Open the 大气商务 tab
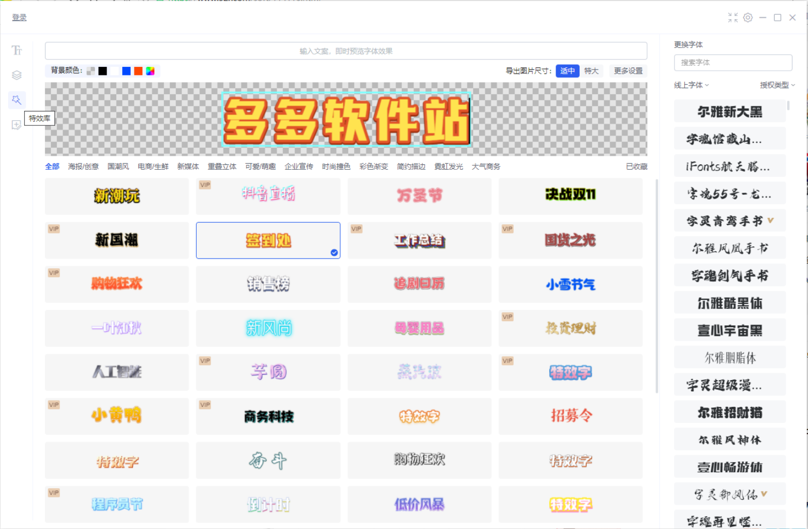The height and width of the screenshot is (529, 808). coord(485,167)
